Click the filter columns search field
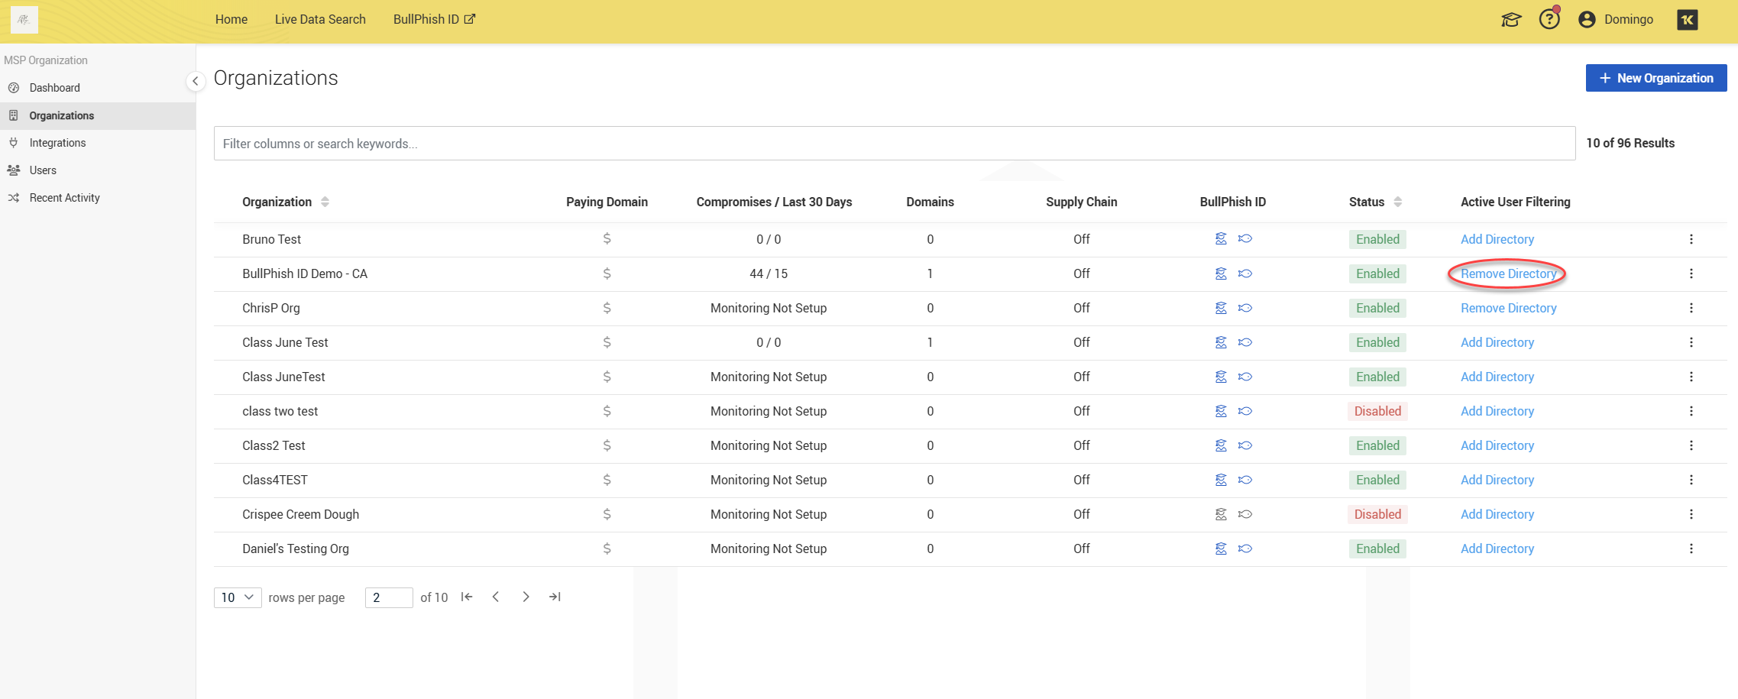This screenshot has width=1738, height=699. pos(894,144)
